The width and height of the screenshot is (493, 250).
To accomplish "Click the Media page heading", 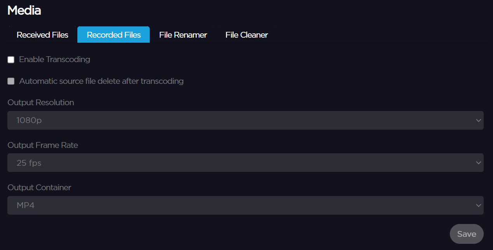I will click(x=24, y=10).
